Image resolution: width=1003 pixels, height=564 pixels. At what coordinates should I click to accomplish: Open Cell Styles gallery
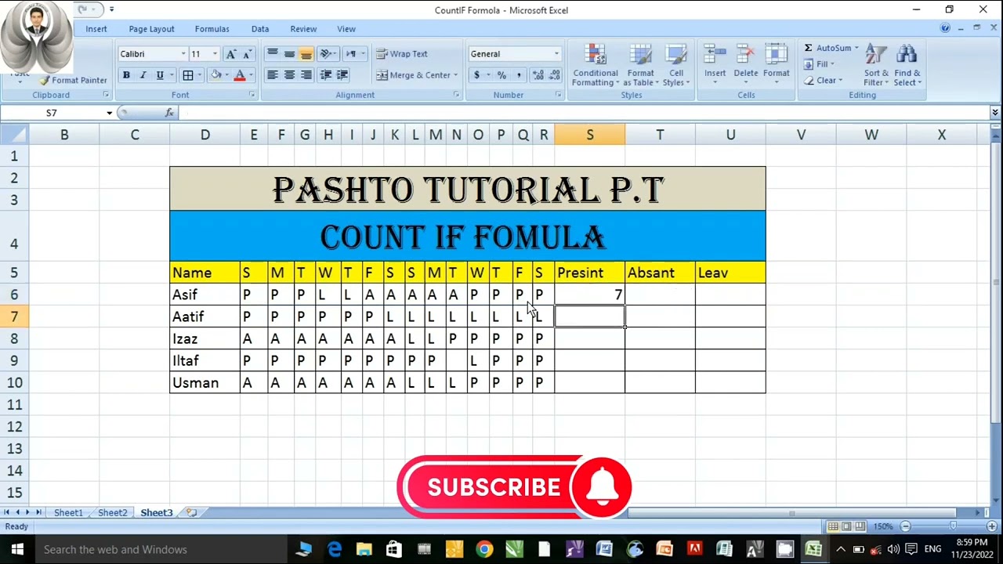[675, 66]
